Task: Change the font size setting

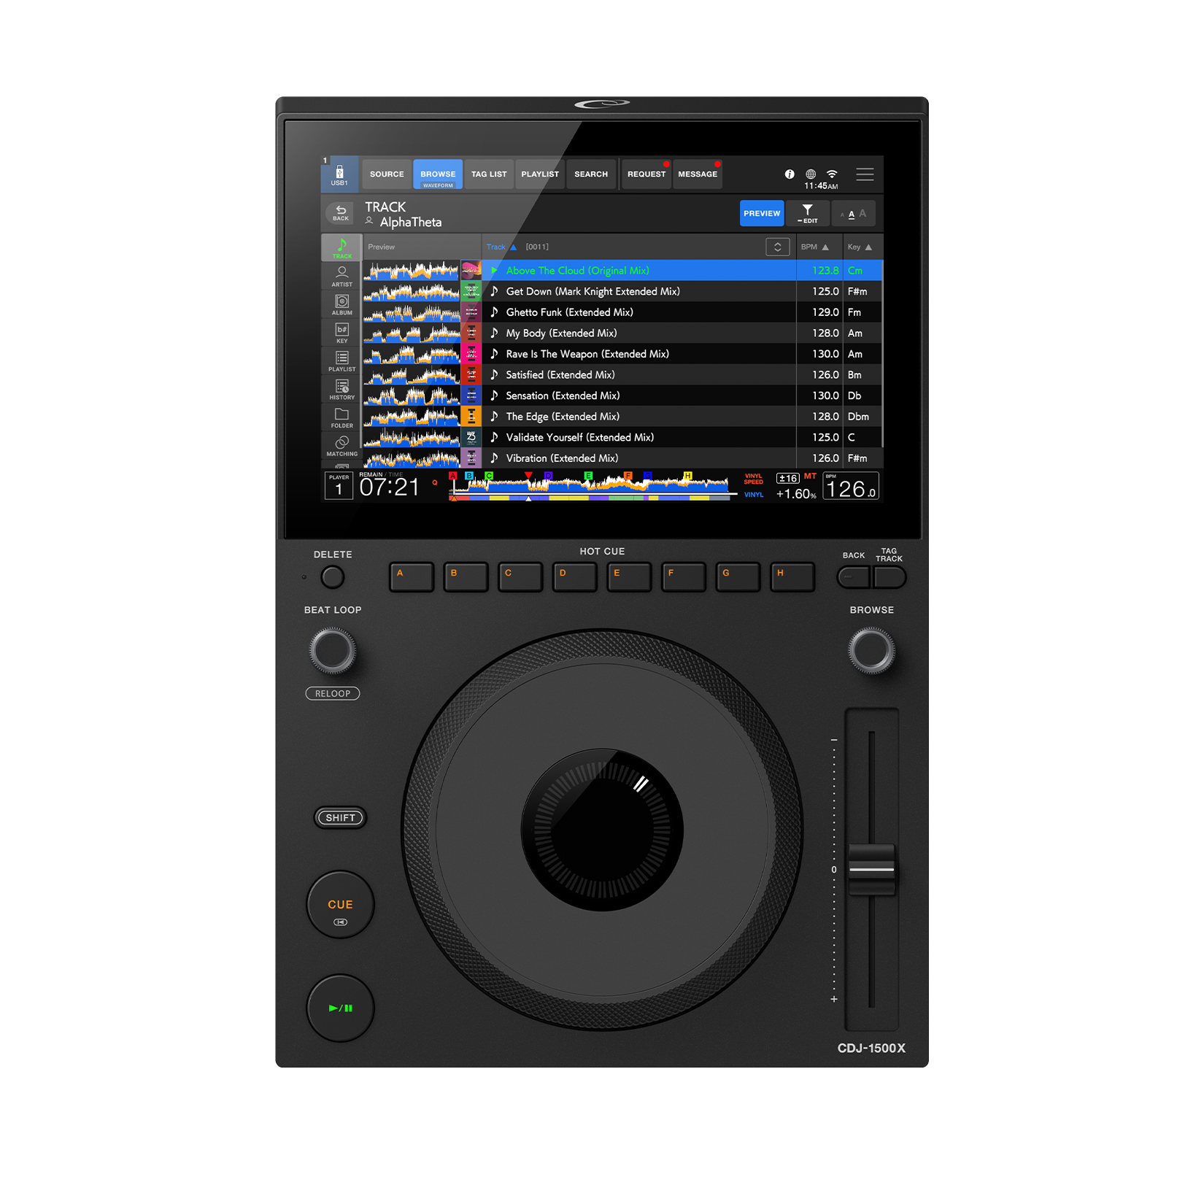Action: (853, 214)
